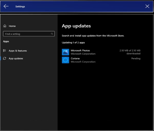
Task: Click the Apps section heading in sidebar
Action: coord(6,42)
